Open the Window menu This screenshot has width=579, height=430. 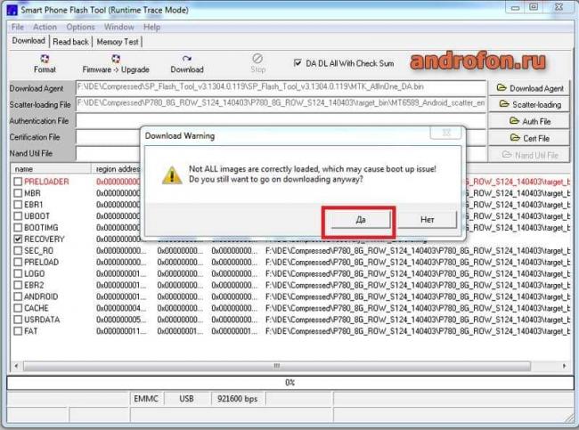click(118, 27)
